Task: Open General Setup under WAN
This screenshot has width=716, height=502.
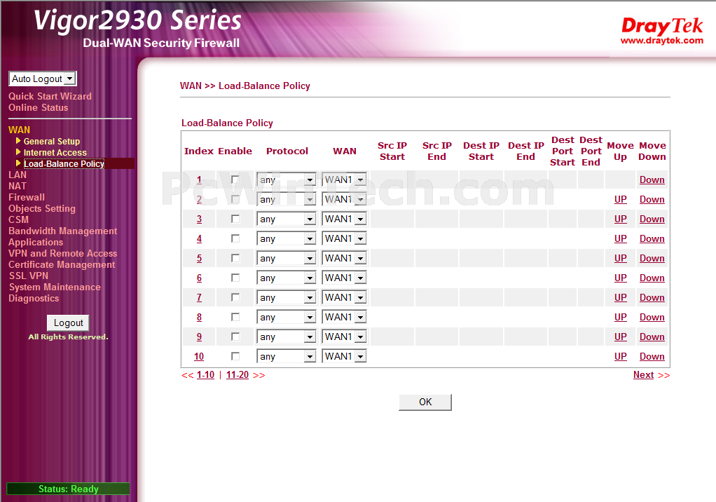Action: [52, 142]
